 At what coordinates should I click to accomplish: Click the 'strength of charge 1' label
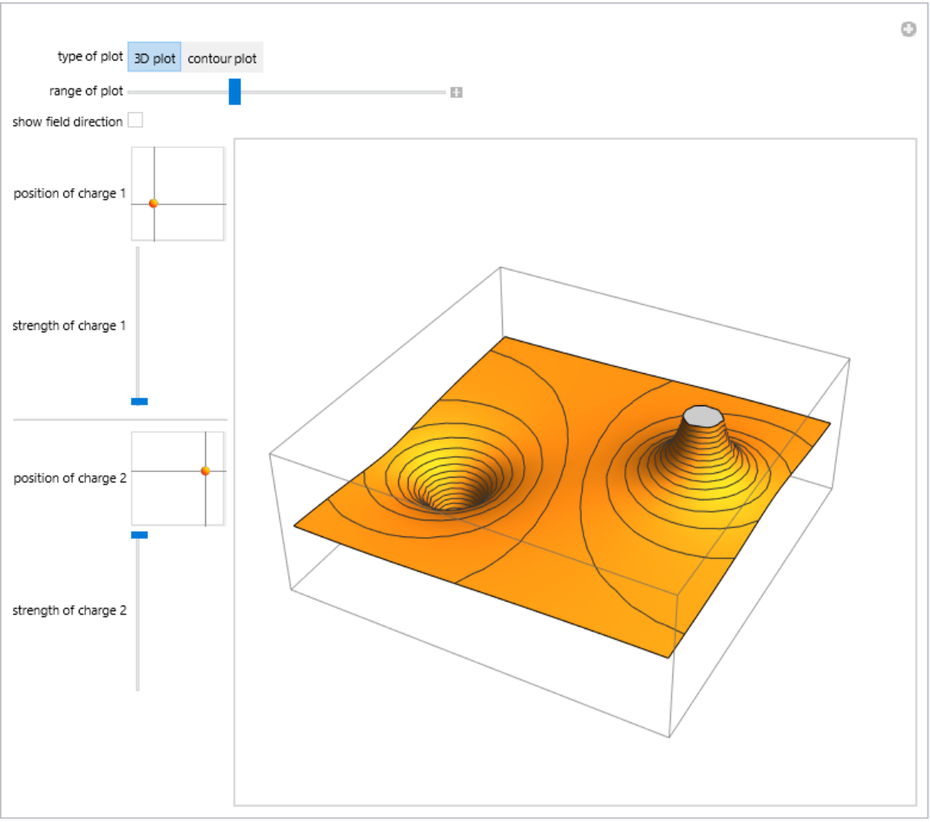69,326
